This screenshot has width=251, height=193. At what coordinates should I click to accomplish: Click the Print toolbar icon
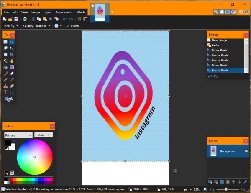click(25, 19)
